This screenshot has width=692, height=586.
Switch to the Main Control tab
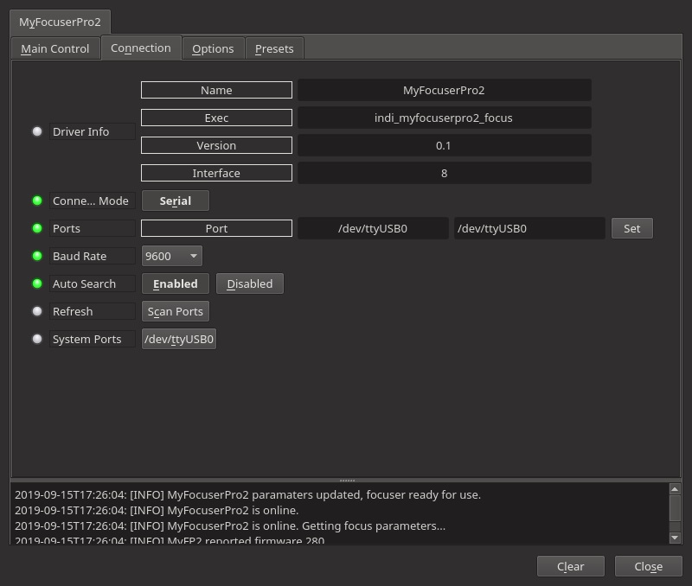pyautogui.click(x=55, y=48)
